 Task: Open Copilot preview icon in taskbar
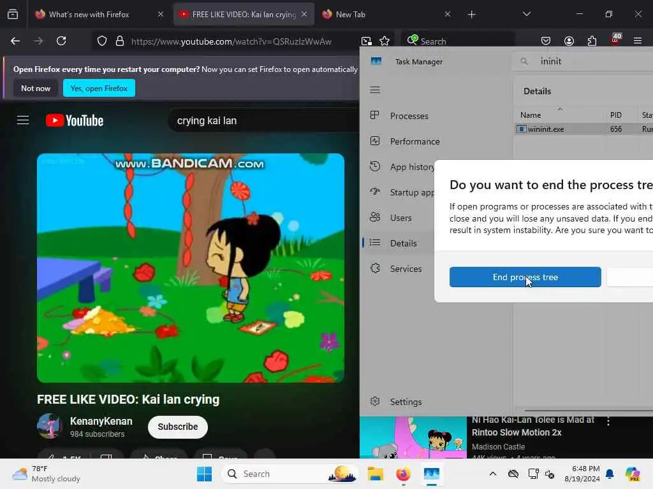click(633, 474)
